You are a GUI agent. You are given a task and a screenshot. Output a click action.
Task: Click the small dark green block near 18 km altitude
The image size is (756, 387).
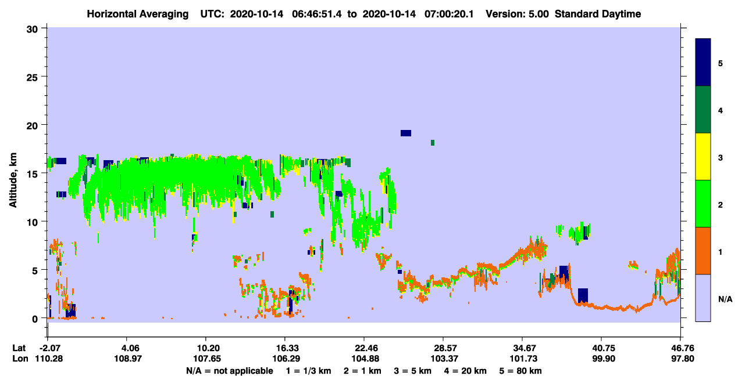tap(433, 143)
